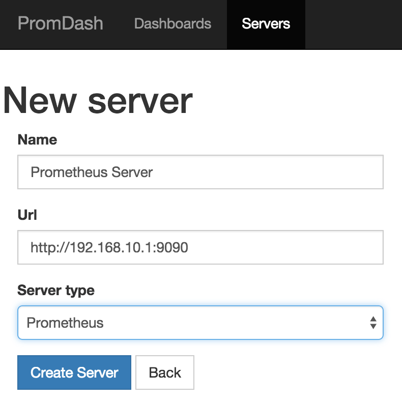Click the blank space right of Back
The width and height of the screenshot is (402, 402).
click(x=297, y=372)
